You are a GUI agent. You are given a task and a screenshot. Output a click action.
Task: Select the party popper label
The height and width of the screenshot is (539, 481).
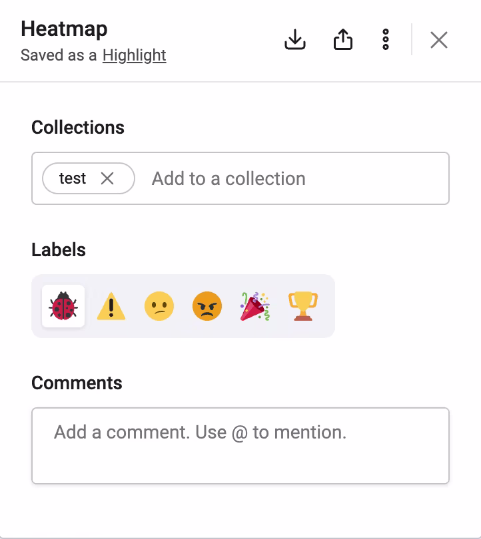pyautogui.click(x=254, y=306)
